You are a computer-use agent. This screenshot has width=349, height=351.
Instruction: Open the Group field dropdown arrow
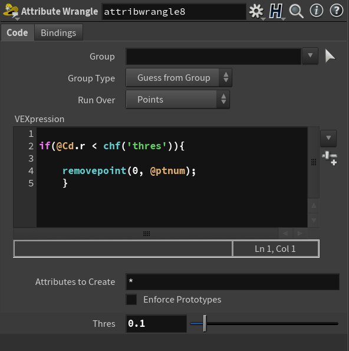coord(310,55)
